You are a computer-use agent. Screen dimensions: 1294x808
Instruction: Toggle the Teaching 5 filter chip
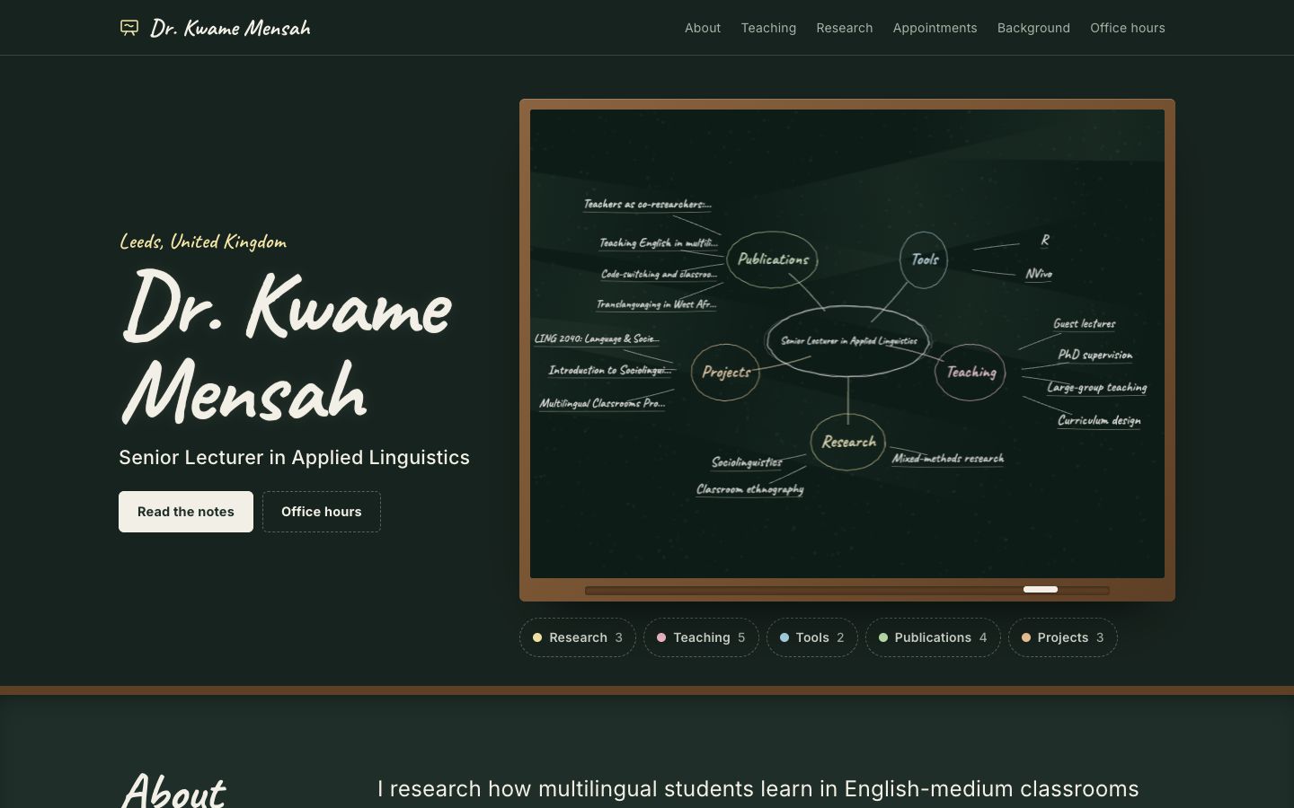[701, 637]
